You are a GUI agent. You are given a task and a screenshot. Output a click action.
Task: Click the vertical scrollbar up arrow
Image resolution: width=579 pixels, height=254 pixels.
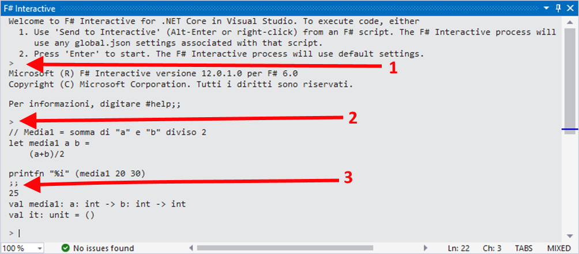click(569, 23)
